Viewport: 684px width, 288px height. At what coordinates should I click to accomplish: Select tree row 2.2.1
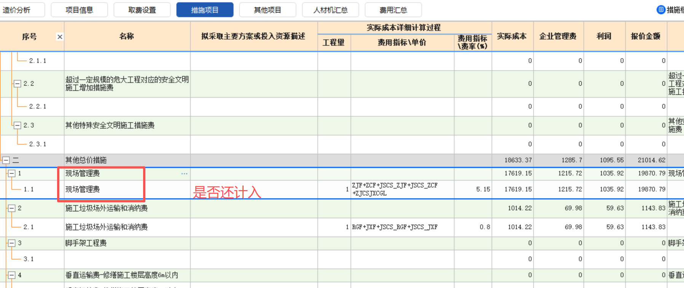[x=38, y=107]
